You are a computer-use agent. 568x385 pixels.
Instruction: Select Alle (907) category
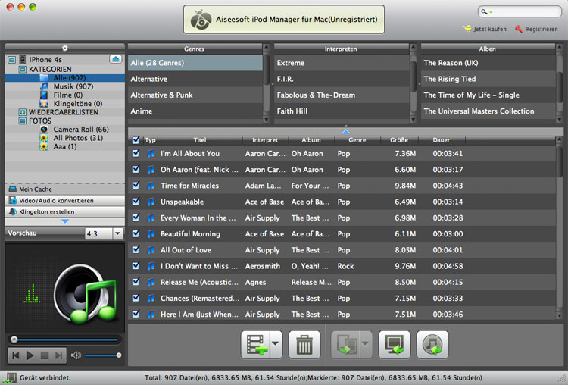click(x=65, y=77)
